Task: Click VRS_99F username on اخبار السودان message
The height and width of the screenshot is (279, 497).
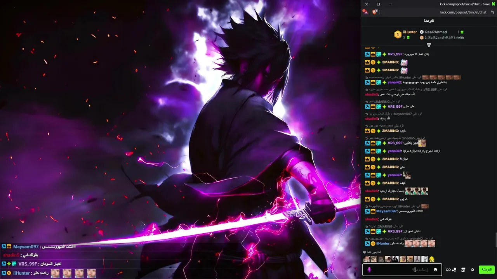Action: [x=395, y=231]
